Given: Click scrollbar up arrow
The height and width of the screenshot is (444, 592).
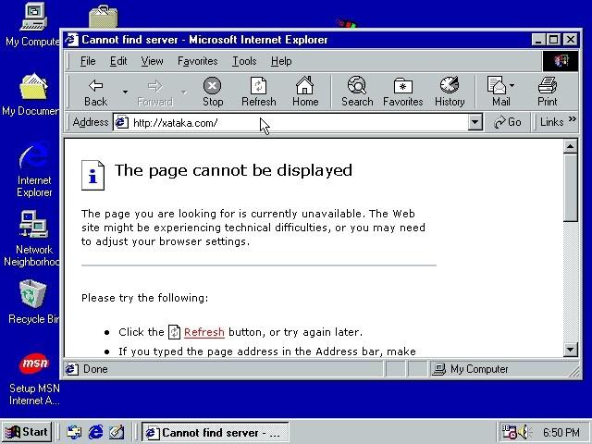Looking at the screenshot, I should pos(571,146).
